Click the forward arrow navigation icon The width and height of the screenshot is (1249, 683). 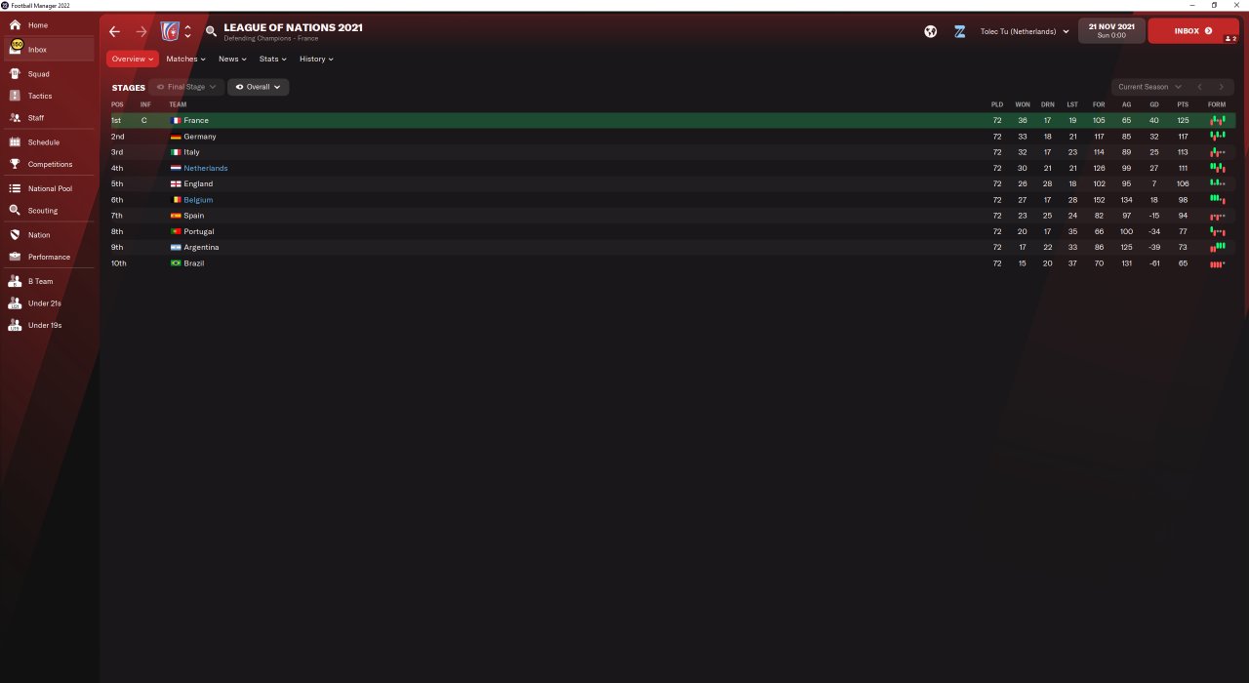point(141,31)
